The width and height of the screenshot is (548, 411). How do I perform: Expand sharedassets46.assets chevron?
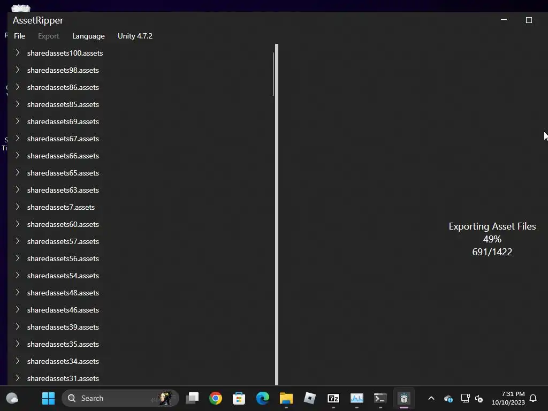tap(18, 310)
